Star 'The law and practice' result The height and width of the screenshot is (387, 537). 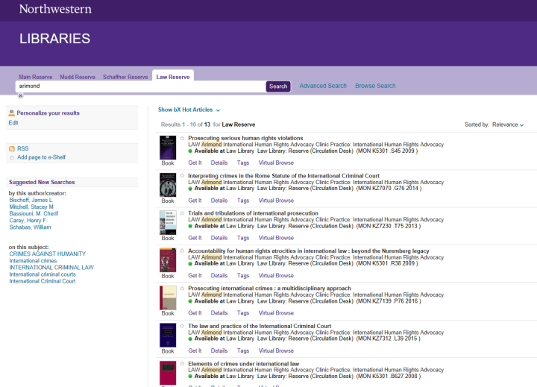point(182,326)
